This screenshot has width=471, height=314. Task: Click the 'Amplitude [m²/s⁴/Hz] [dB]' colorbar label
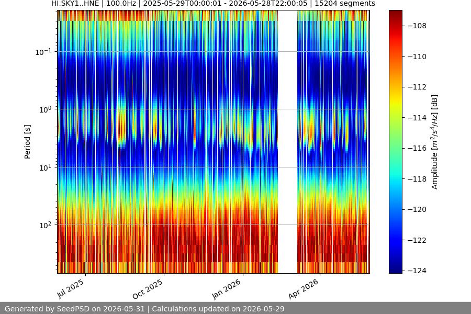pyautogui.click(x=434, y=142)
